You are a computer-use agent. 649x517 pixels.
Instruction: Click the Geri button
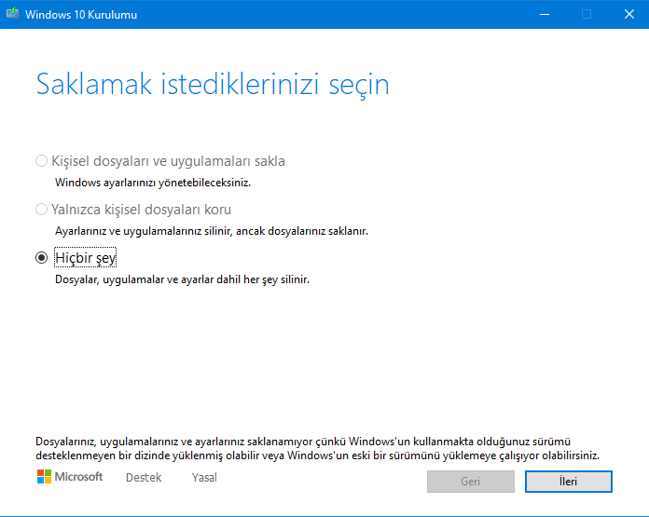pos(471,482)
